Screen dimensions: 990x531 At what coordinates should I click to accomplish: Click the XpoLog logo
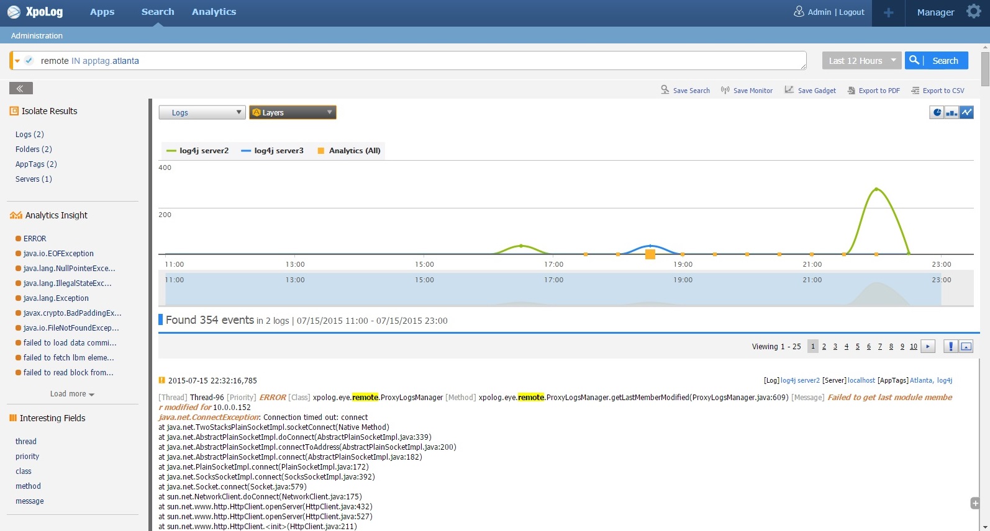(35, 12)
